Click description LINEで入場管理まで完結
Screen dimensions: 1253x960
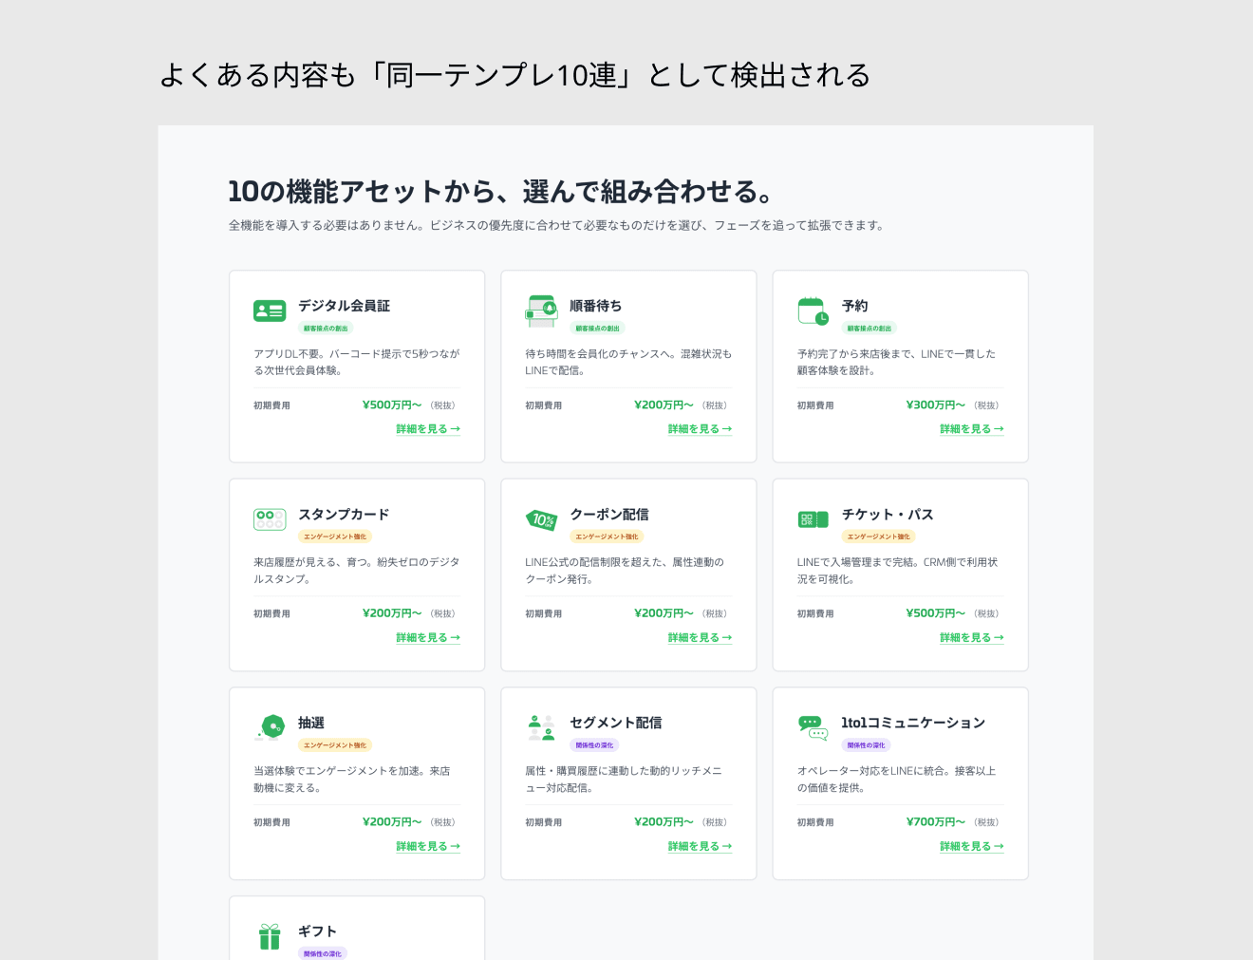point(898,571)
